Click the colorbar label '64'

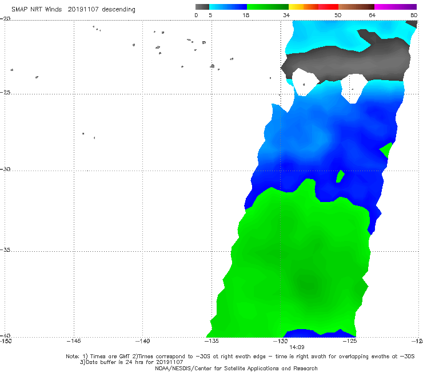tap(372, 15)
